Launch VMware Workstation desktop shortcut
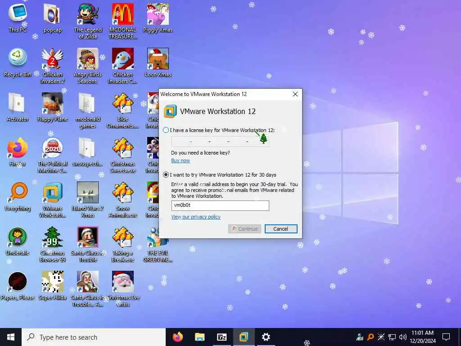 (52, 200)
